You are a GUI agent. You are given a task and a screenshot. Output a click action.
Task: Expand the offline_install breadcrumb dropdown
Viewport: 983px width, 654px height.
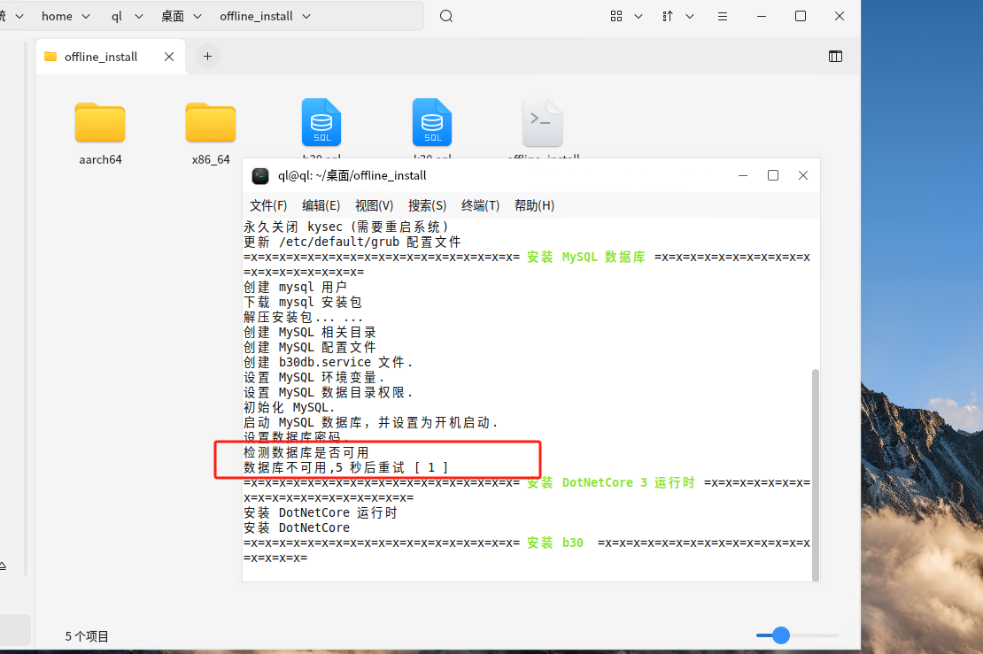pos(306,16)
